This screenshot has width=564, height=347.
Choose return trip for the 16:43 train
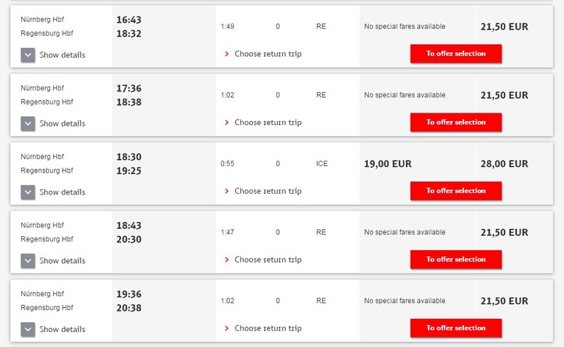[268, 54]
